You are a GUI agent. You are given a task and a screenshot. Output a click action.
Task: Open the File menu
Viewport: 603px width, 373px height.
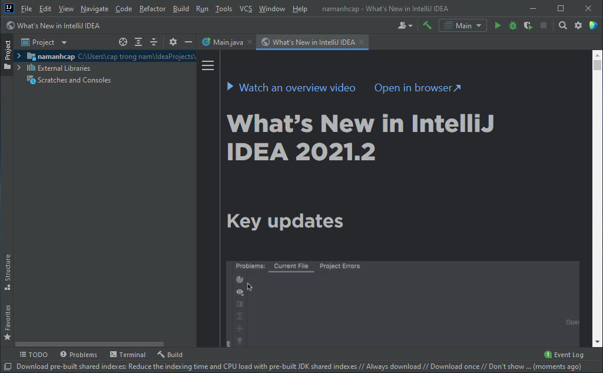(26, 8)
